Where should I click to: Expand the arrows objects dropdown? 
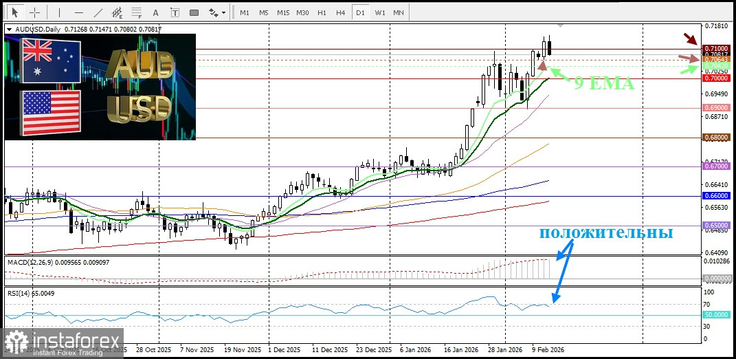point(216,12)
